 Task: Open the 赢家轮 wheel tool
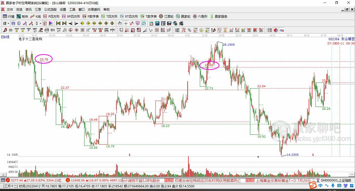tap(183, 16)
